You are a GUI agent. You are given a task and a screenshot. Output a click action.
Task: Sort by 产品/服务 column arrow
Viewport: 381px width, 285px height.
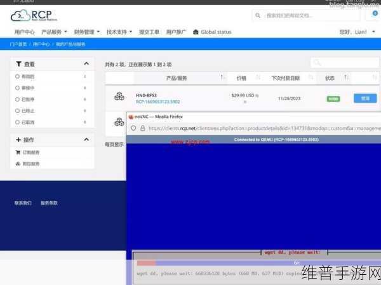point(222,77)
